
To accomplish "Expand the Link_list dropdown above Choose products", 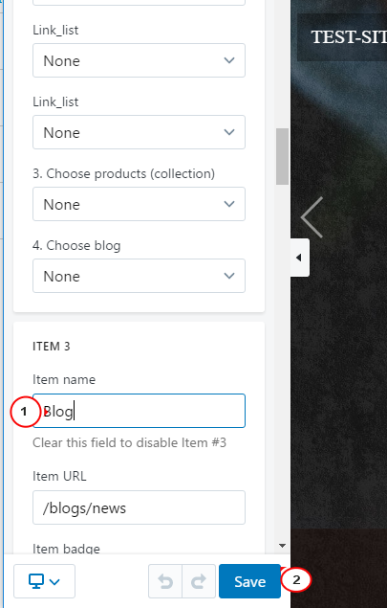I will (x=139, y=132).
